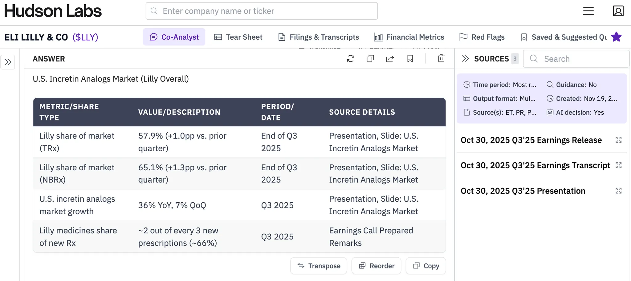
Task: Go to the Red Flags tab
Action: pyautogui.click(x=482, y=37)
